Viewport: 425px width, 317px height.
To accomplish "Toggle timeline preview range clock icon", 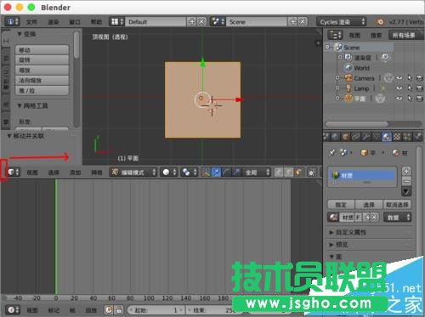I will (108, 310).
